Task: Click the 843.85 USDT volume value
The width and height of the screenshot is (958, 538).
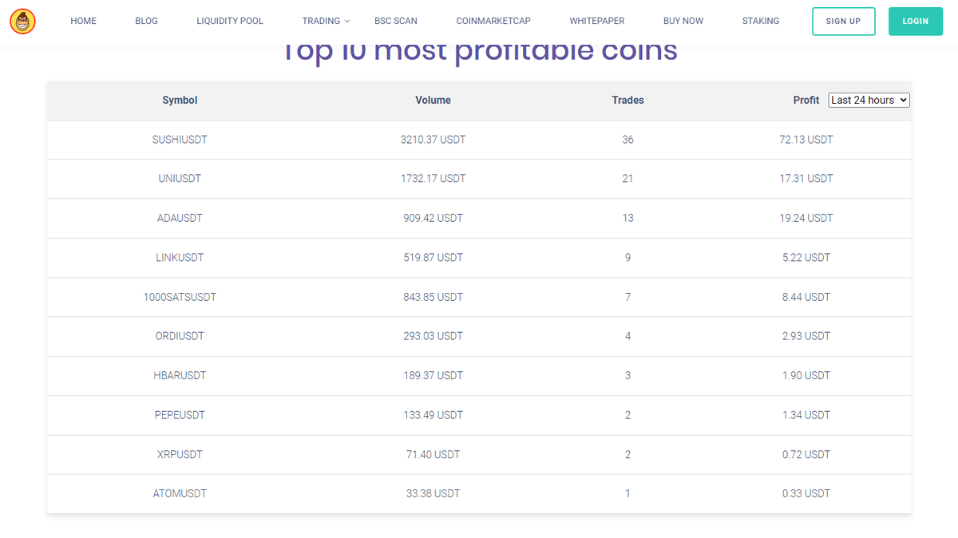Action: tap(433, 297)
